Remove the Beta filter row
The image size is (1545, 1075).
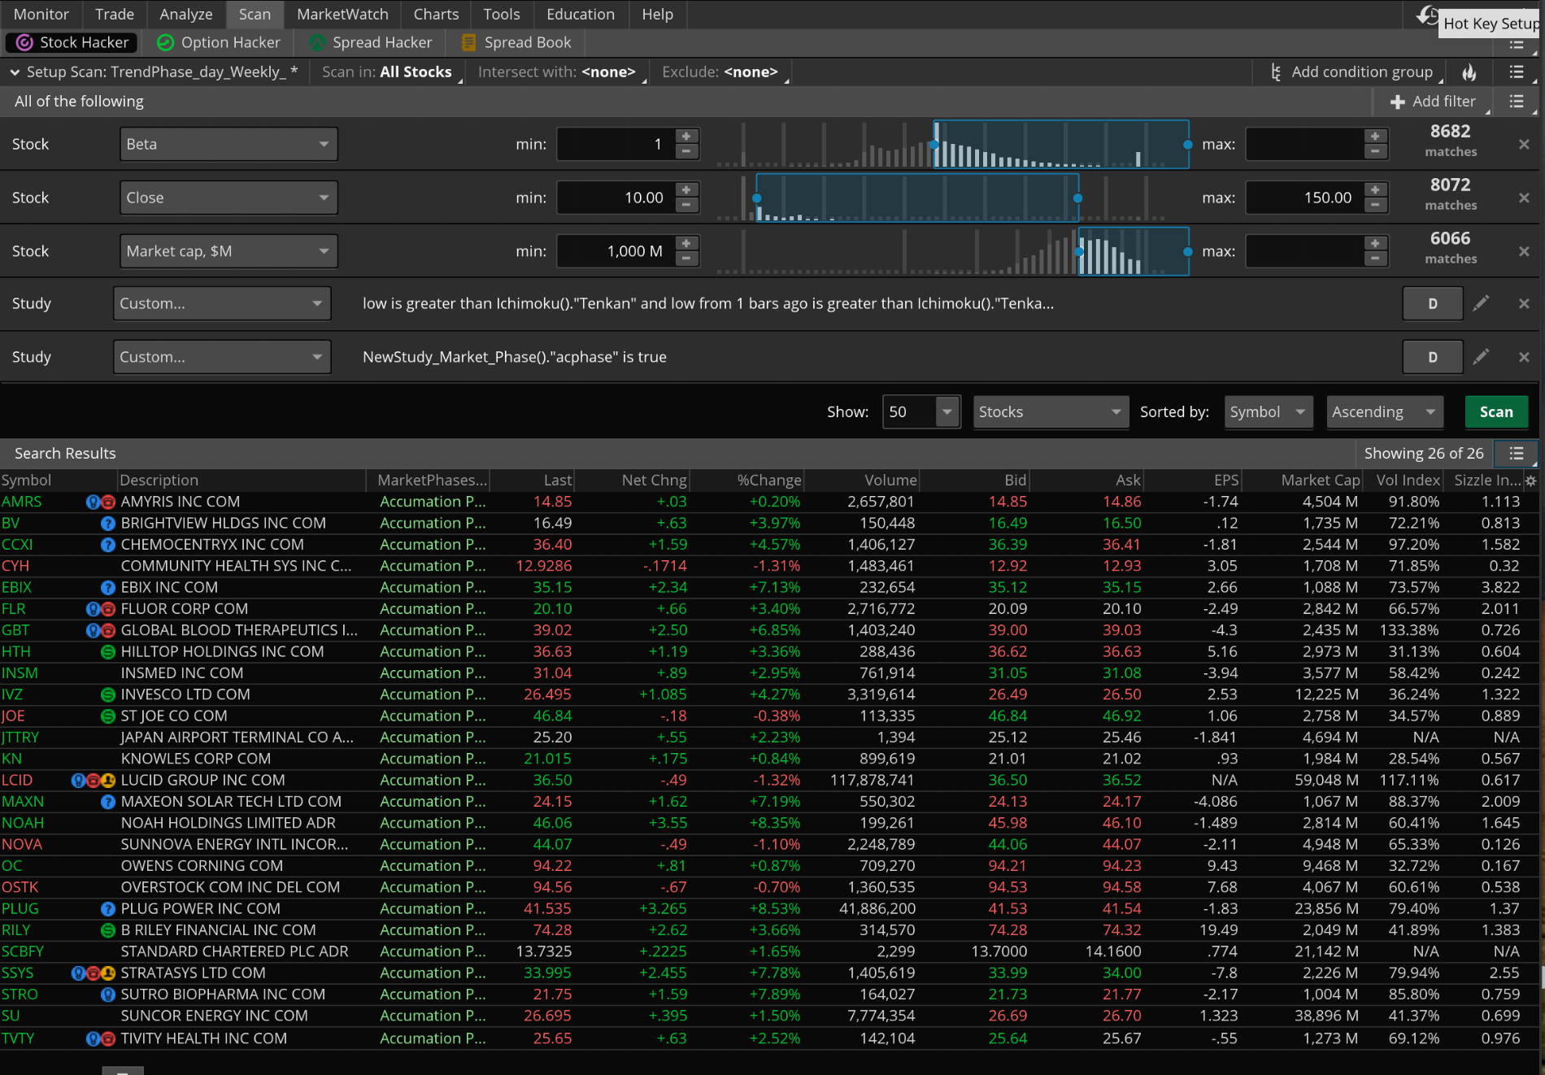click(x=1524, y=144)
